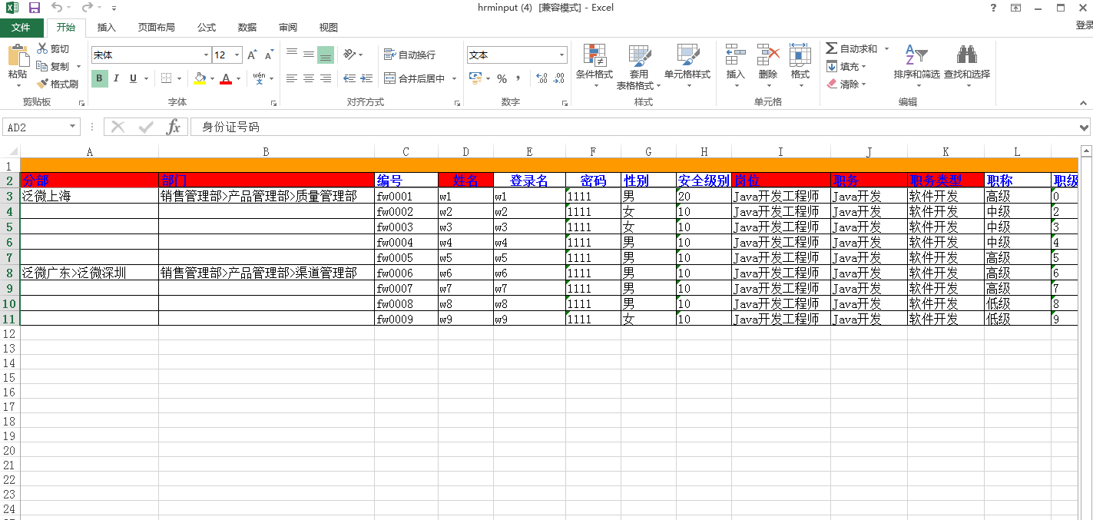
Task: Click the increase font size icon
Action: pos(252,55)
